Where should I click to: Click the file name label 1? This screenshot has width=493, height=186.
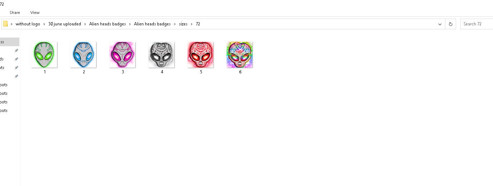click(45, 72)
